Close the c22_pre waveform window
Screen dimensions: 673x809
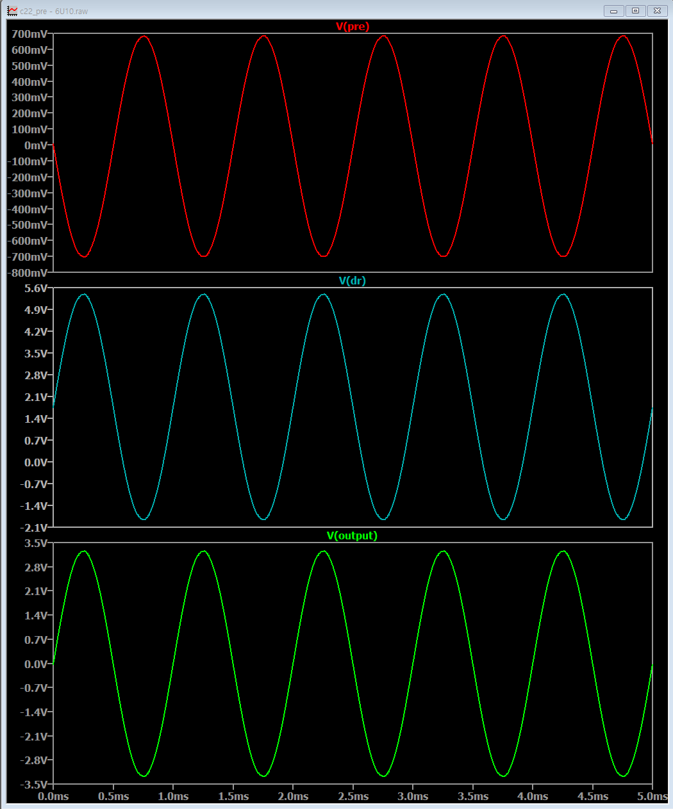pos(657,11)
